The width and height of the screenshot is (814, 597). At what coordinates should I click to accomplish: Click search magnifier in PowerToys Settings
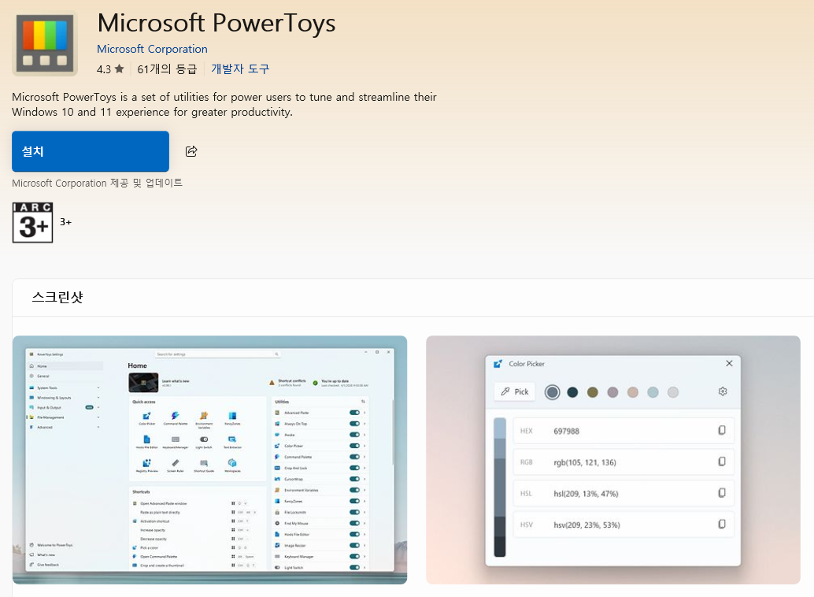point(276,354)
